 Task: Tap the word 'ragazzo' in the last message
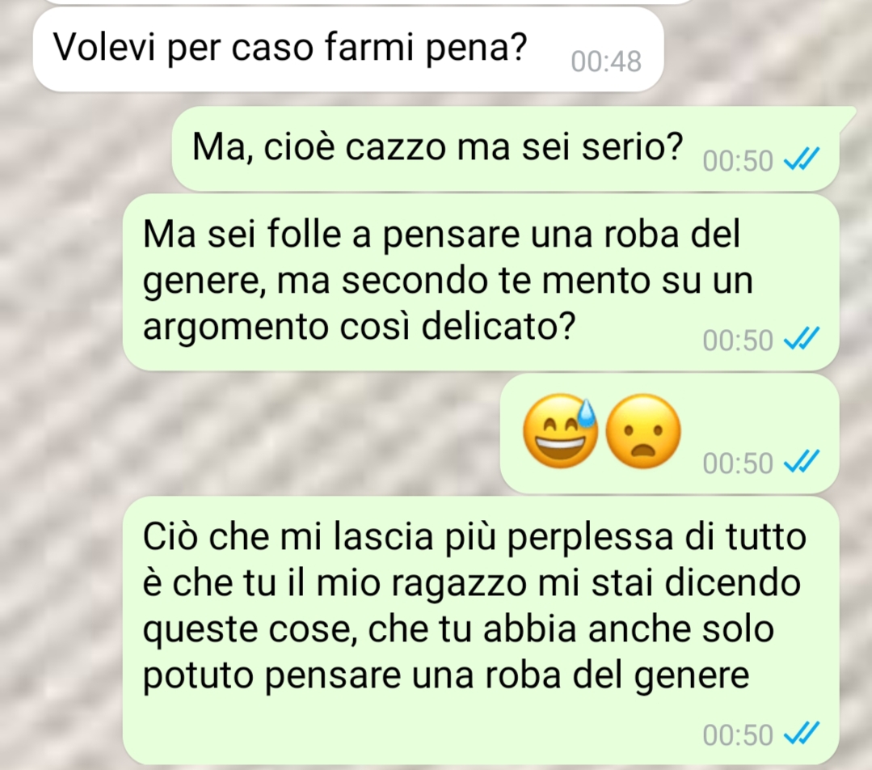click(x=459, y=585)
